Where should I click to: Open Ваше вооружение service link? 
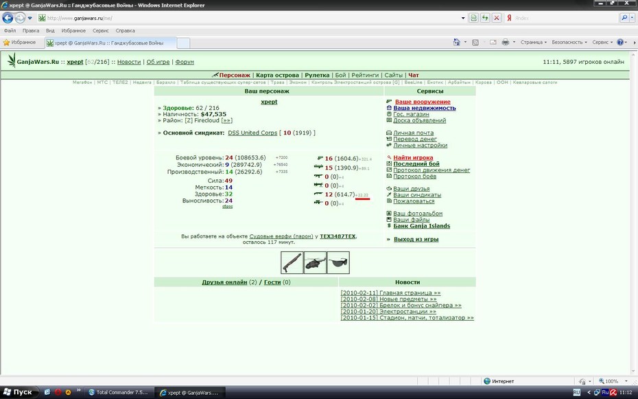(423, 102)
